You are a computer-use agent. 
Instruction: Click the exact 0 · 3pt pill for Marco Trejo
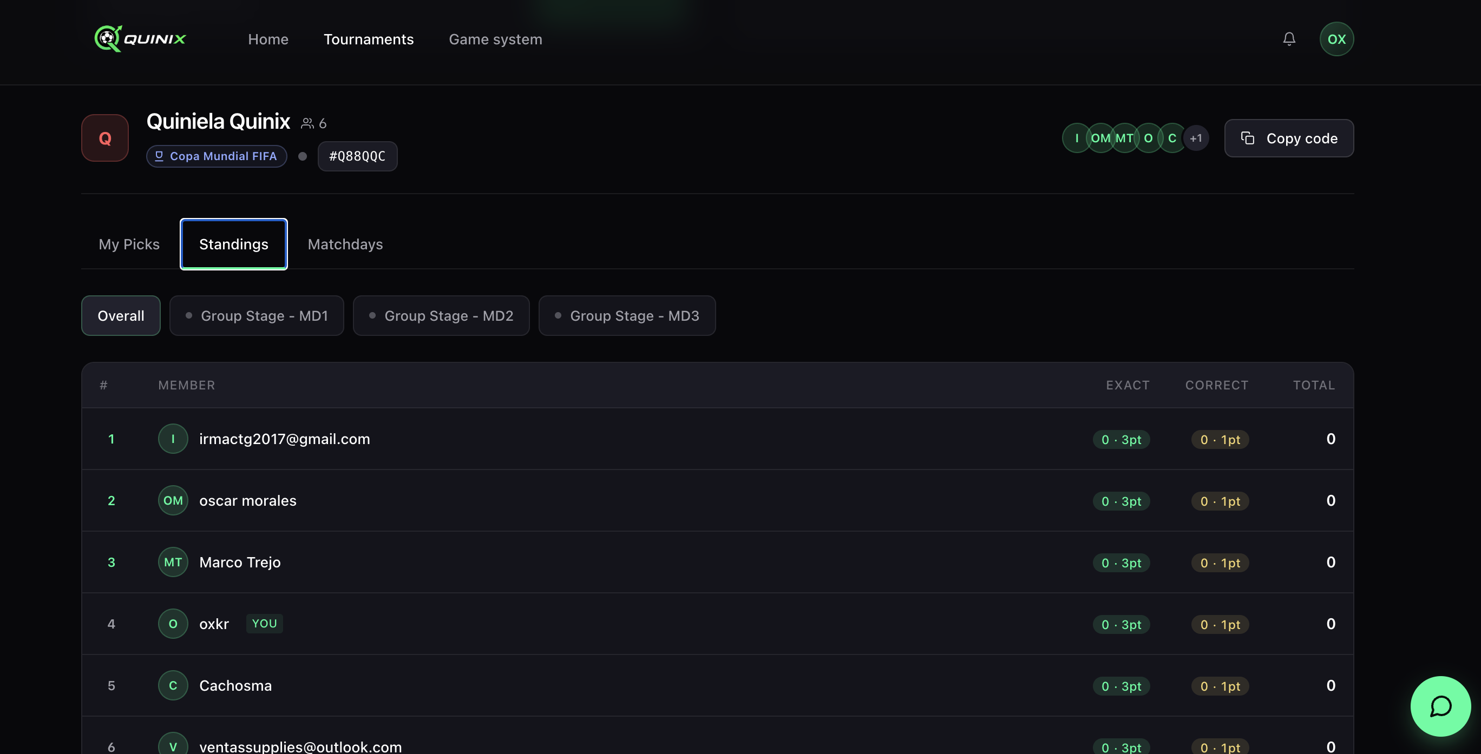coord(1121,563)
